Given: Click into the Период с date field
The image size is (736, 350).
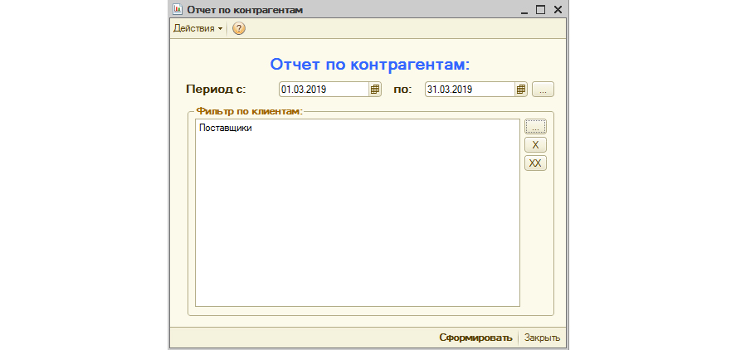Looking at the screenshot, I should [x=324, y=90].
